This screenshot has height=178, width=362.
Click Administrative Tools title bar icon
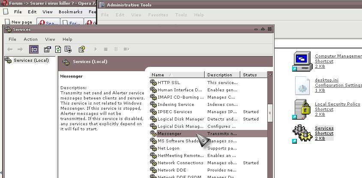pos(102,5)
